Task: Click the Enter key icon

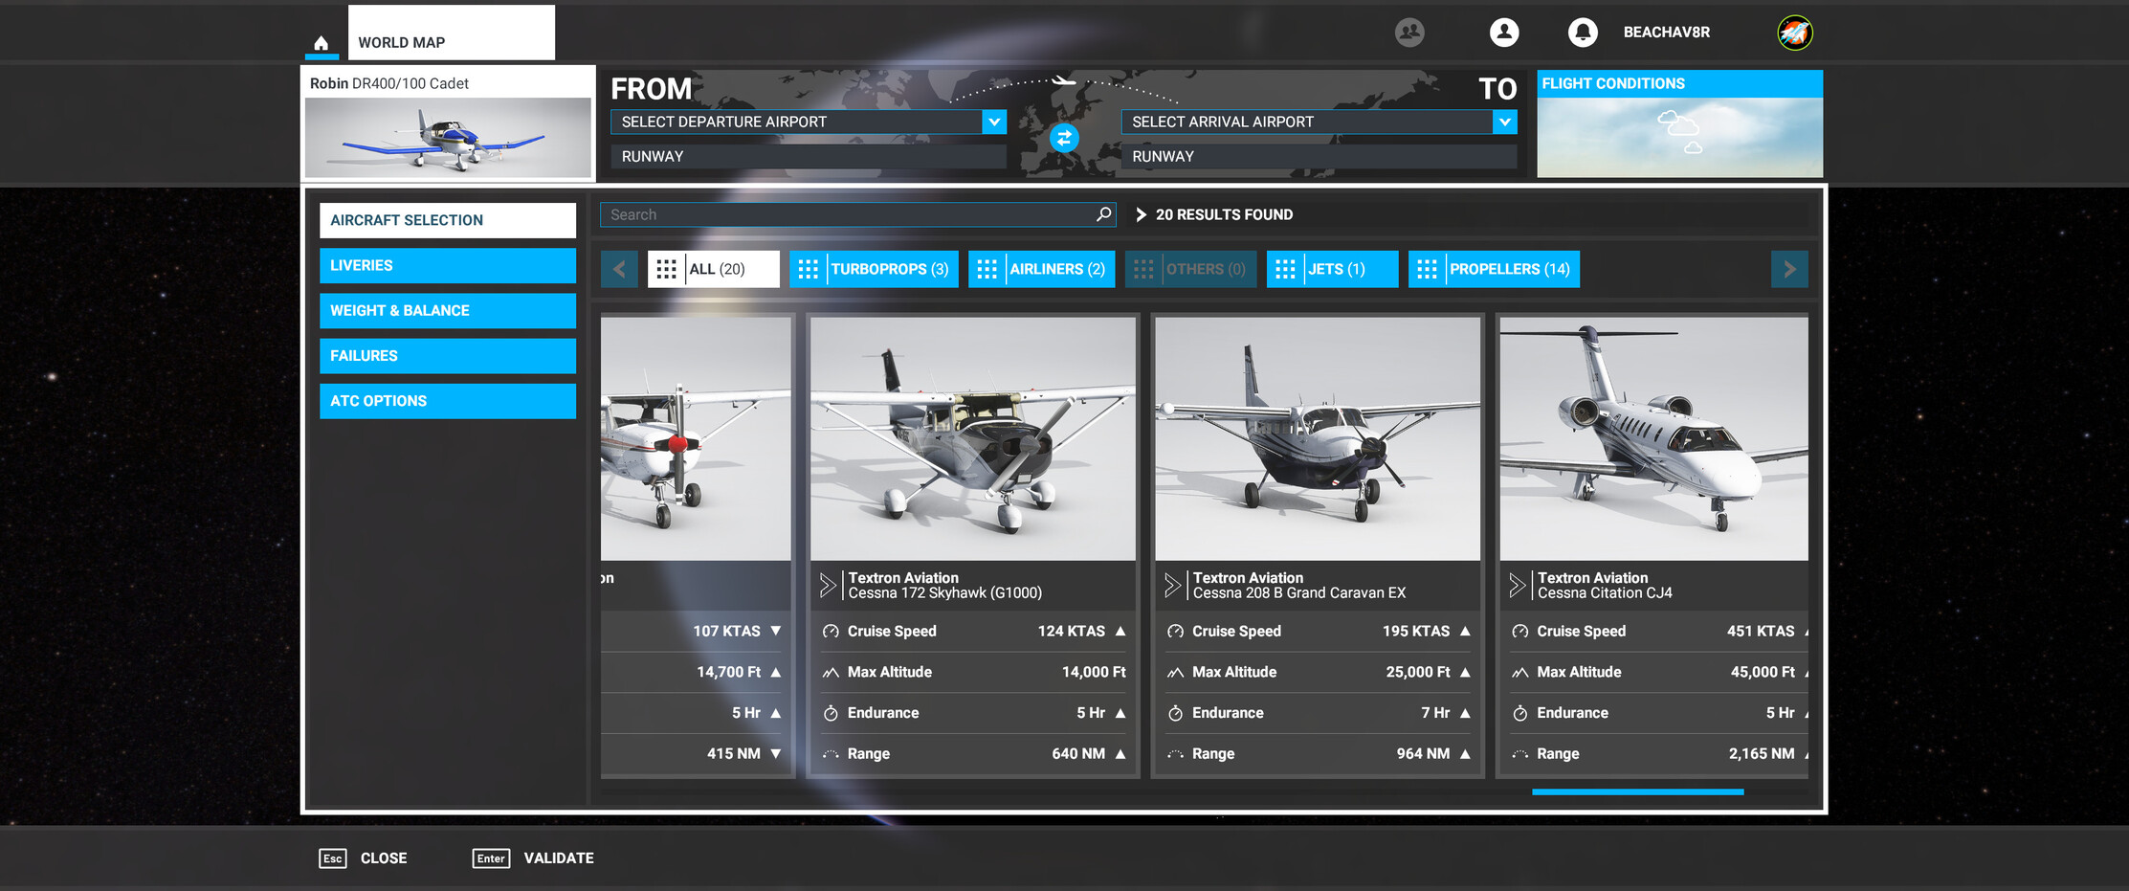Action: click(x=491, y=858)
